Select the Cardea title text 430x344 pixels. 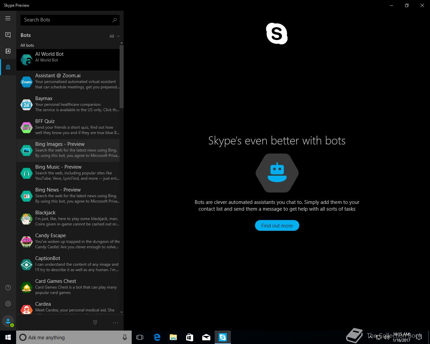(43, 304)
